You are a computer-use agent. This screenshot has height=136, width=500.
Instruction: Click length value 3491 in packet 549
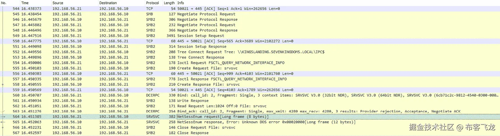171,36
